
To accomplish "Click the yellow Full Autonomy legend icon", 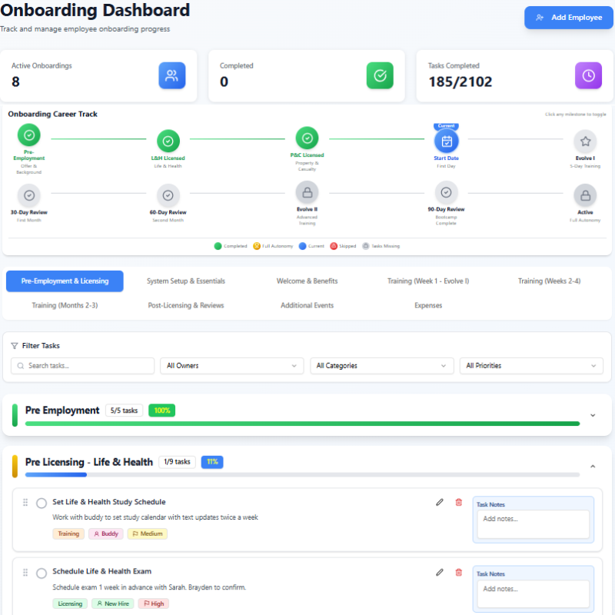I will (x=257, y=246).
